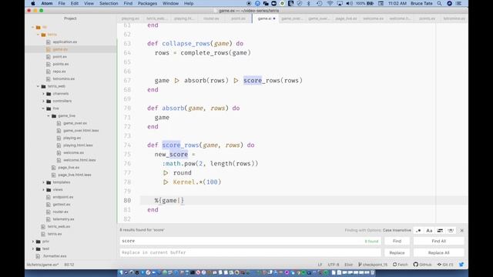Viewport: 493px width, 277px height.
Task: Focus the find field containing 'score'
Action: click(x=250, y=241)
